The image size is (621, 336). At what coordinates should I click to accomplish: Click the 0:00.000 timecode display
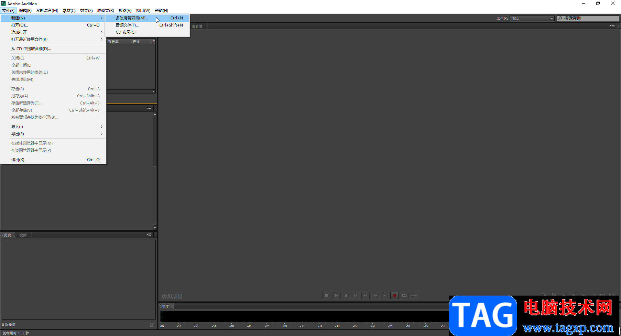point(172,296)
